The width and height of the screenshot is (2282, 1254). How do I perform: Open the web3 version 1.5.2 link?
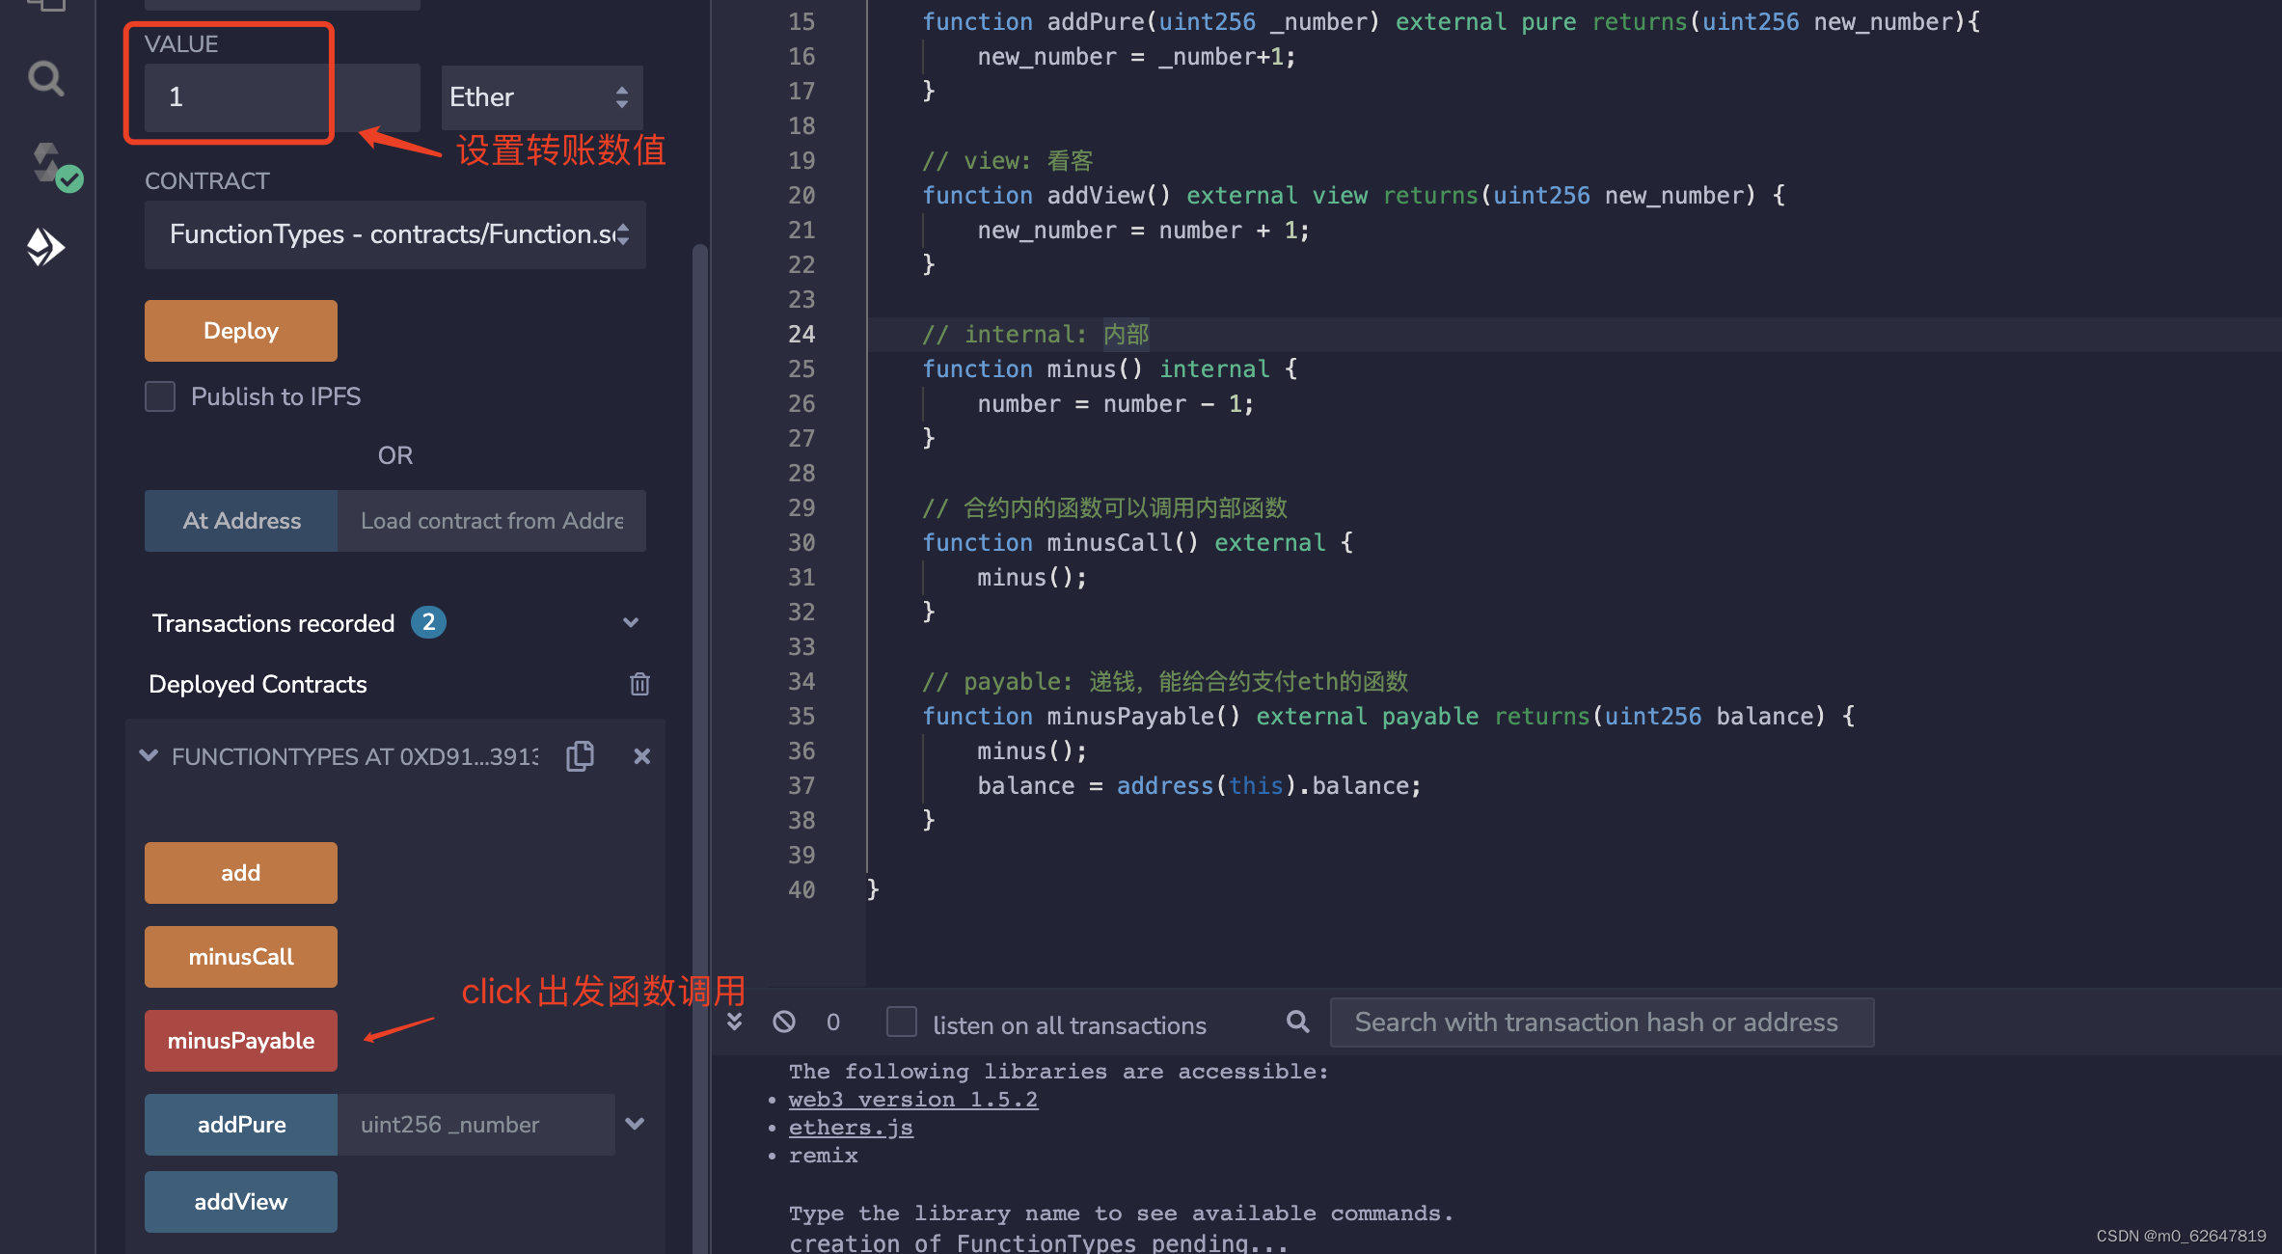912,1099
